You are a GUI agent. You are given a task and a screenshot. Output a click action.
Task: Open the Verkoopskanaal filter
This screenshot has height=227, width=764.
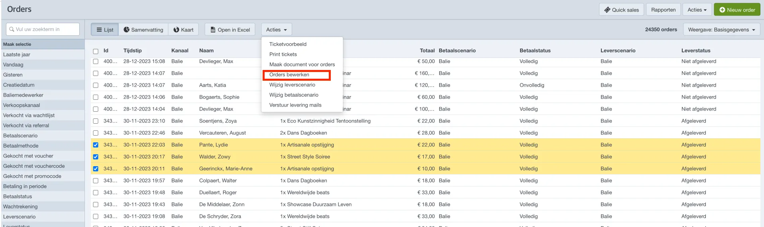(43, 105)
